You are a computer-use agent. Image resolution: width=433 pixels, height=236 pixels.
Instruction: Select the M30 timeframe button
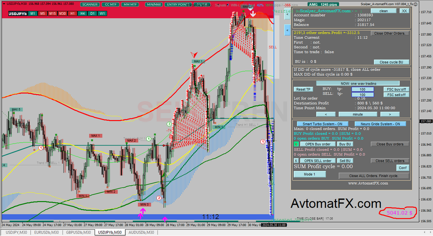[x=62, y=13]
